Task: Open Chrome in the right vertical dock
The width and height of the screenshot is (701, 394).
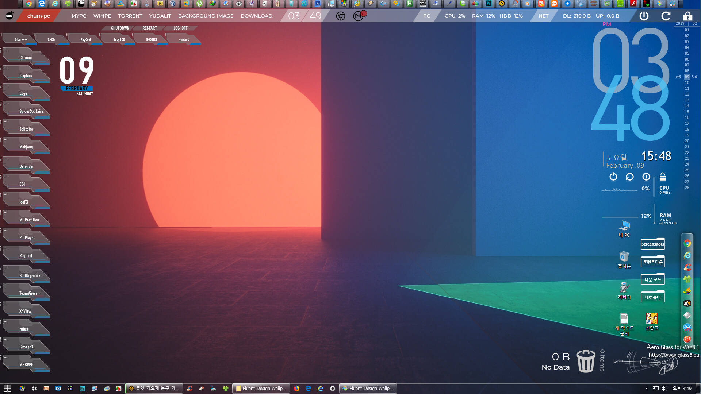Action: (x=687, y=243)
